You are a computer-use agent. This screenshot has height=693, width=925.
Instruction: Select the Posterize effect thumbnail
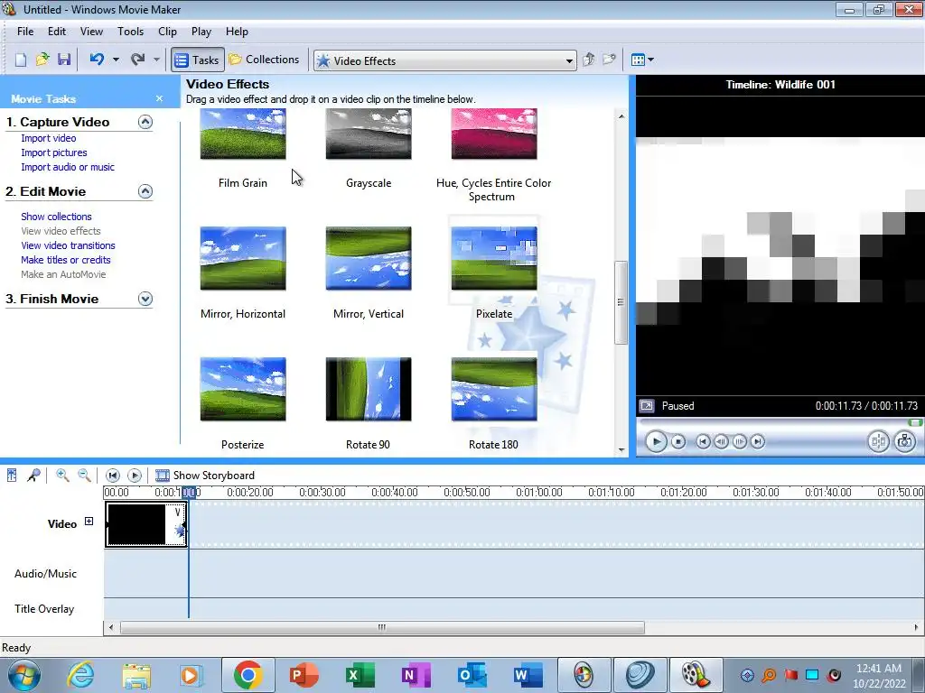click(243, 389)
